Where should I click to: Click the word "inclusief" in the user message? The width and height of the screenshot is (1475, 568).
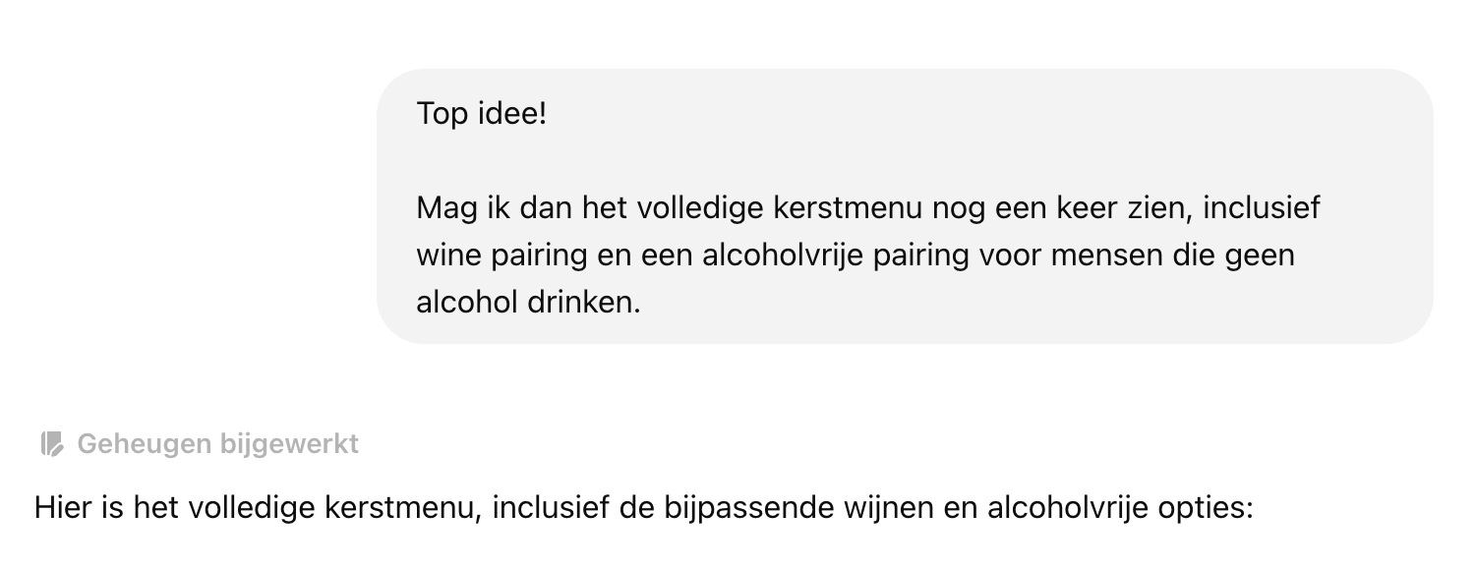[1261, 208]
